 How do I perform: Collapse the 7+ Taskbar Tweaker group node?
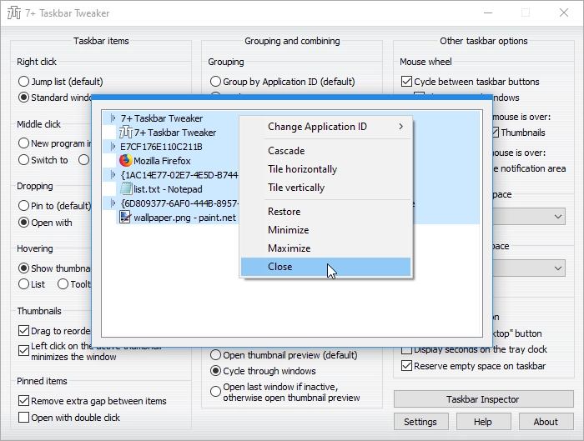click(113, 118)
